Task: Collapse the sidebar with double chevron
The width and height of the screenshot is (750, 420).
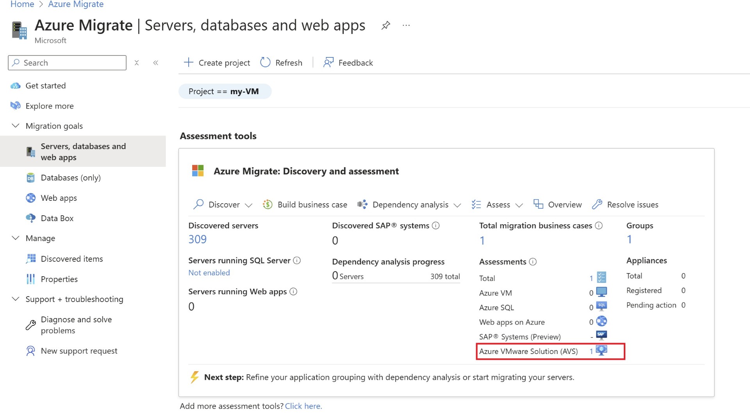Action: (155, 63)
